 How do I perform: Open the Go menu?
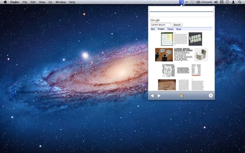[50, 2]
